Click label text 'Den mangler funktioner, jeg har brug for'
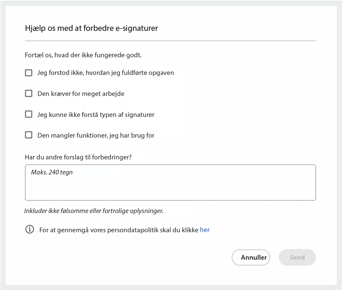 [x=96, y=135]
